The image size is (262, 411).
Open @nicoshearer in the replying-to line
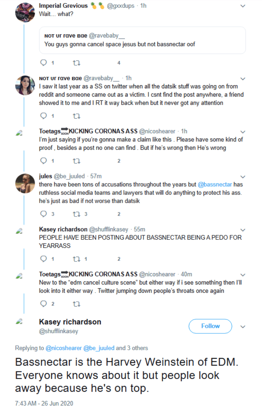[64, 348]
